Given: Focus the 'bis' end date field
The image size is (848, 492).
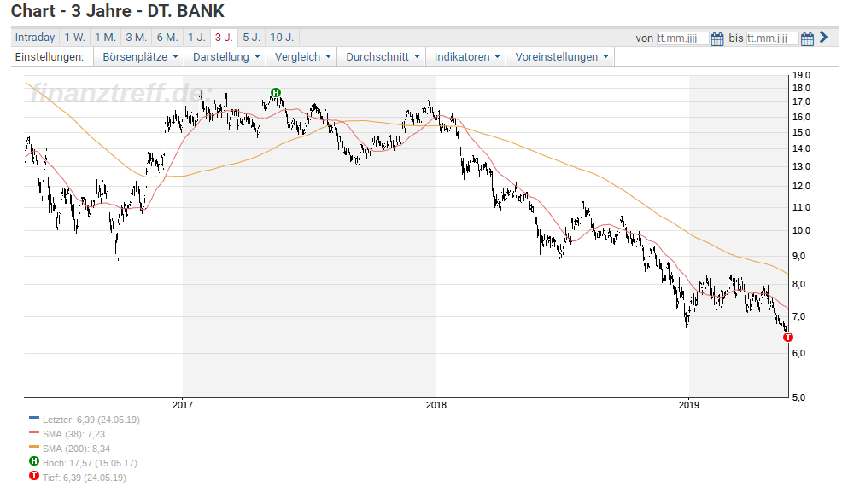Looking at the screenshot, I should click(x=772, y=38).
